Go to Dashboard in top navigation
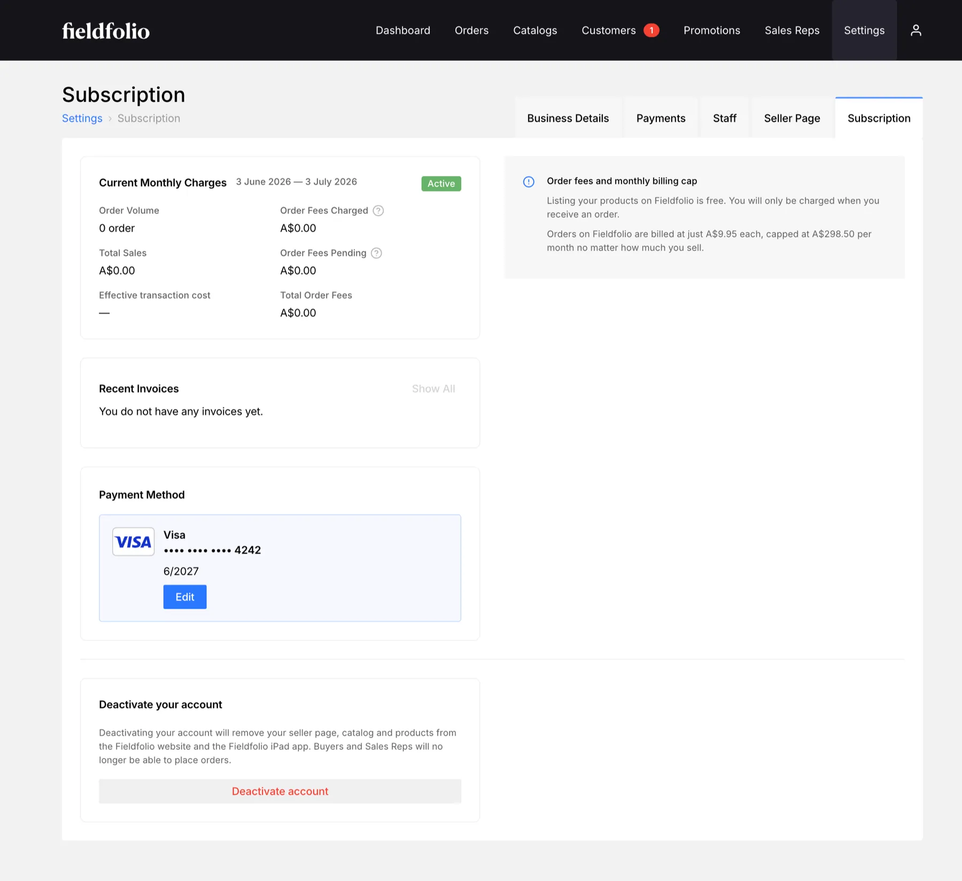 (x=403, y=30)
